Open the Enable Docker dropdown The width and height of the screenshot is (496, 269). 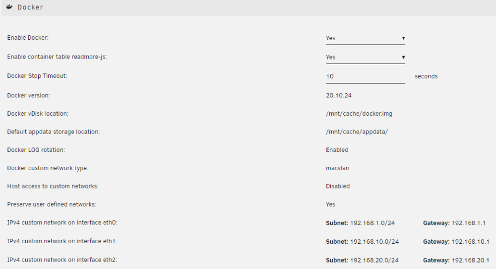point(366,38)
